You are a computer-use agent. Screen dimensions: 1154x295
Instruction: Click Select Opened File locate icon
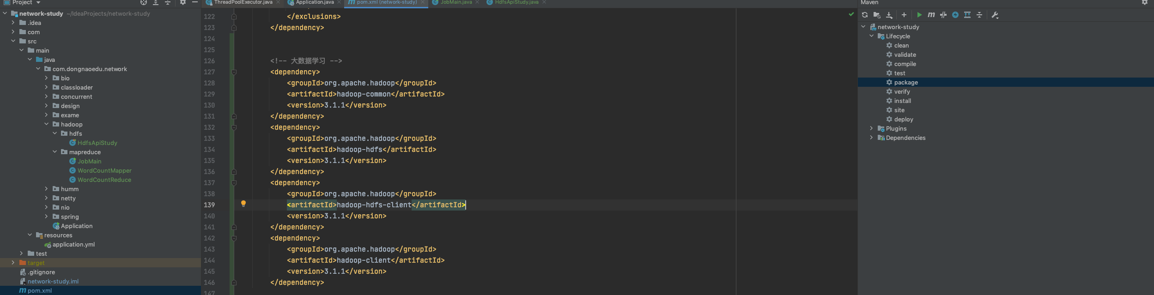(144, 2)
